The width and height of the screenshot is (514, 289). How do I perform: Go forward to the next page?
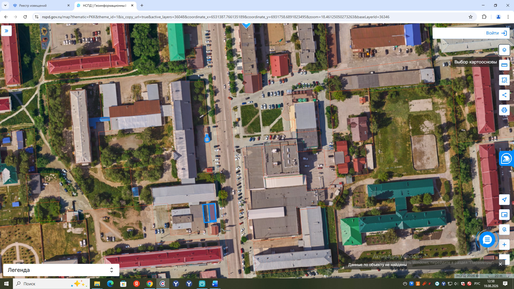coord(16,17)
